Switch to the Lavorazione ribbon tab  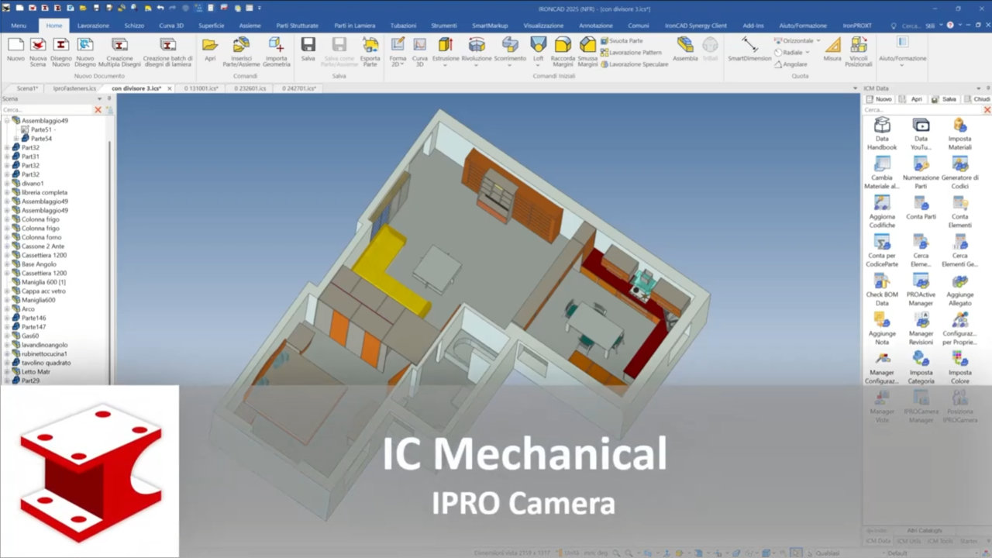tap(93, 26)
